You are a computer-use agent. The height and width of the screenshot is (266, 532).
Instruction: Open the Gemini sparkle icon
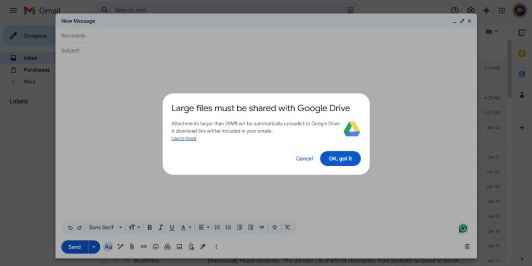point(486,10)
